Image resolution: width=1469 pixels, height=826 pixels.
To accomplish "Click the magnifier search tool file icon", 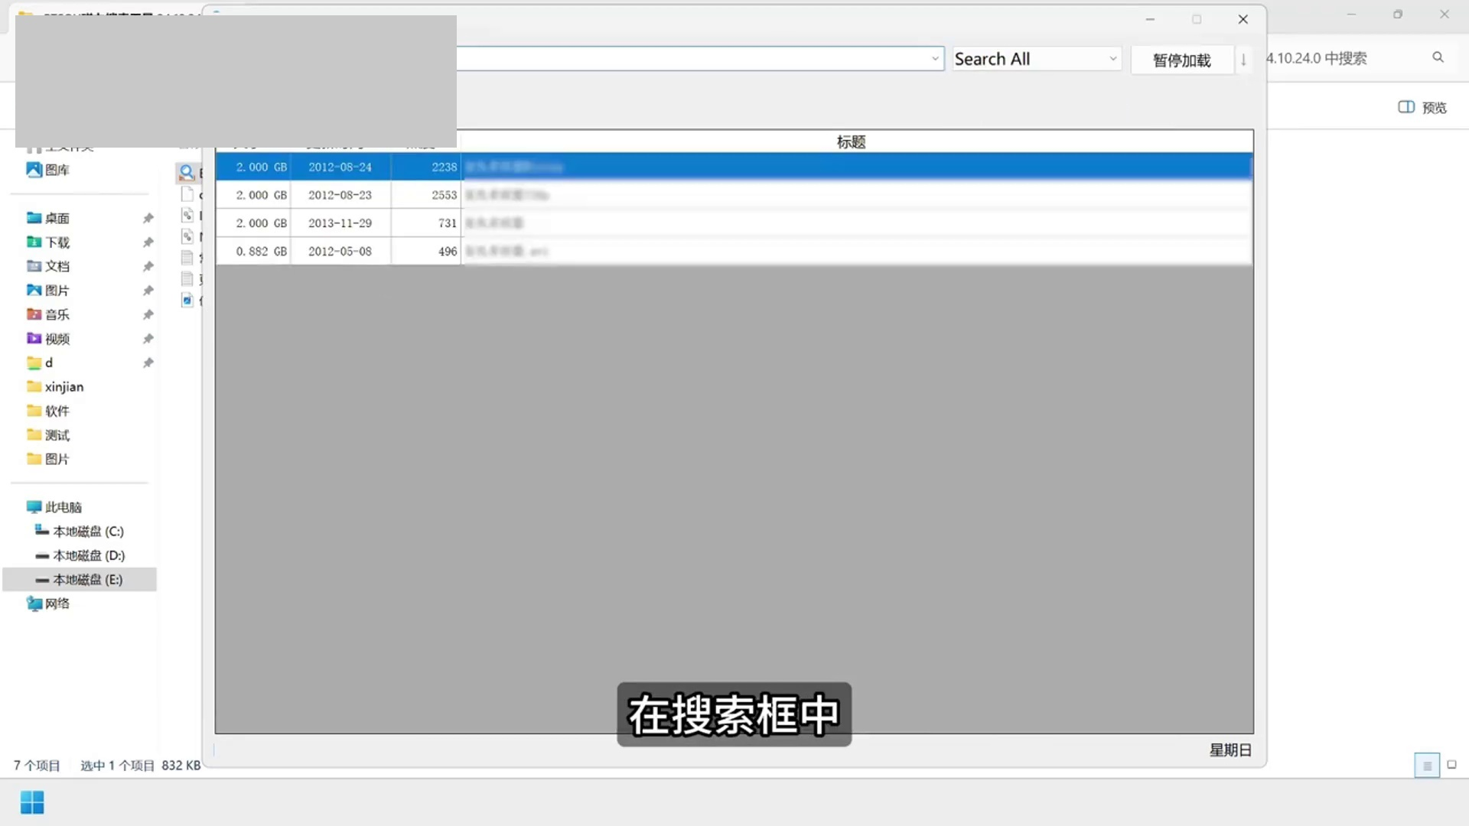I will (x=186, y=172).
